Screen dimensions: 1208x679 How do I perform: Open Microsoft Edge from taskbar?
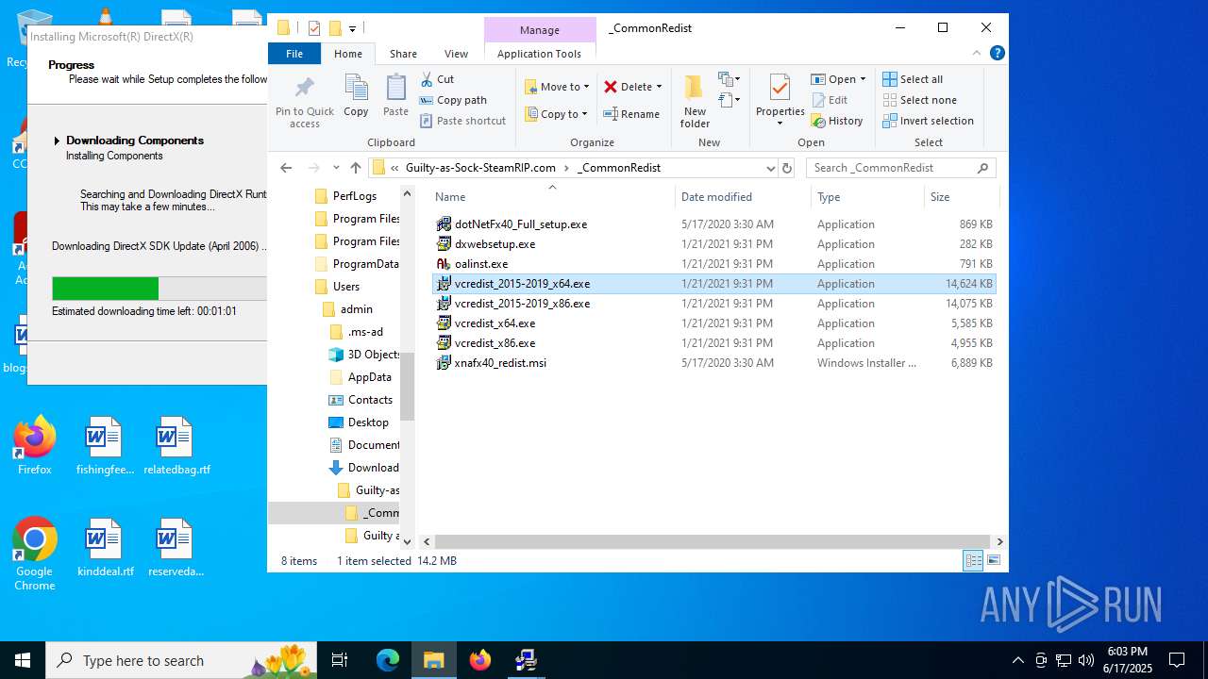388,660
